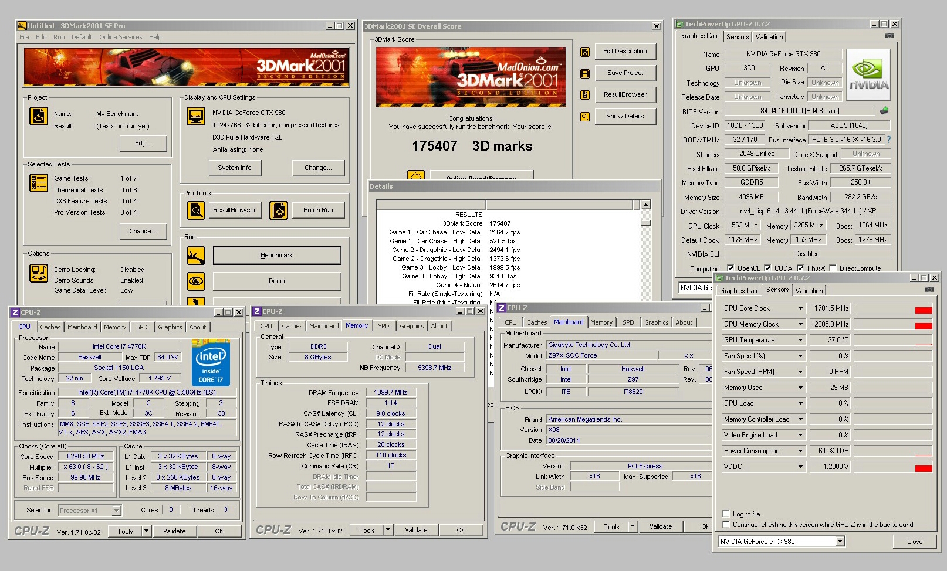This screenshot has height=571, width=947.
Task: Open the VDDC sensor dropdown
Action: point(800,467)
